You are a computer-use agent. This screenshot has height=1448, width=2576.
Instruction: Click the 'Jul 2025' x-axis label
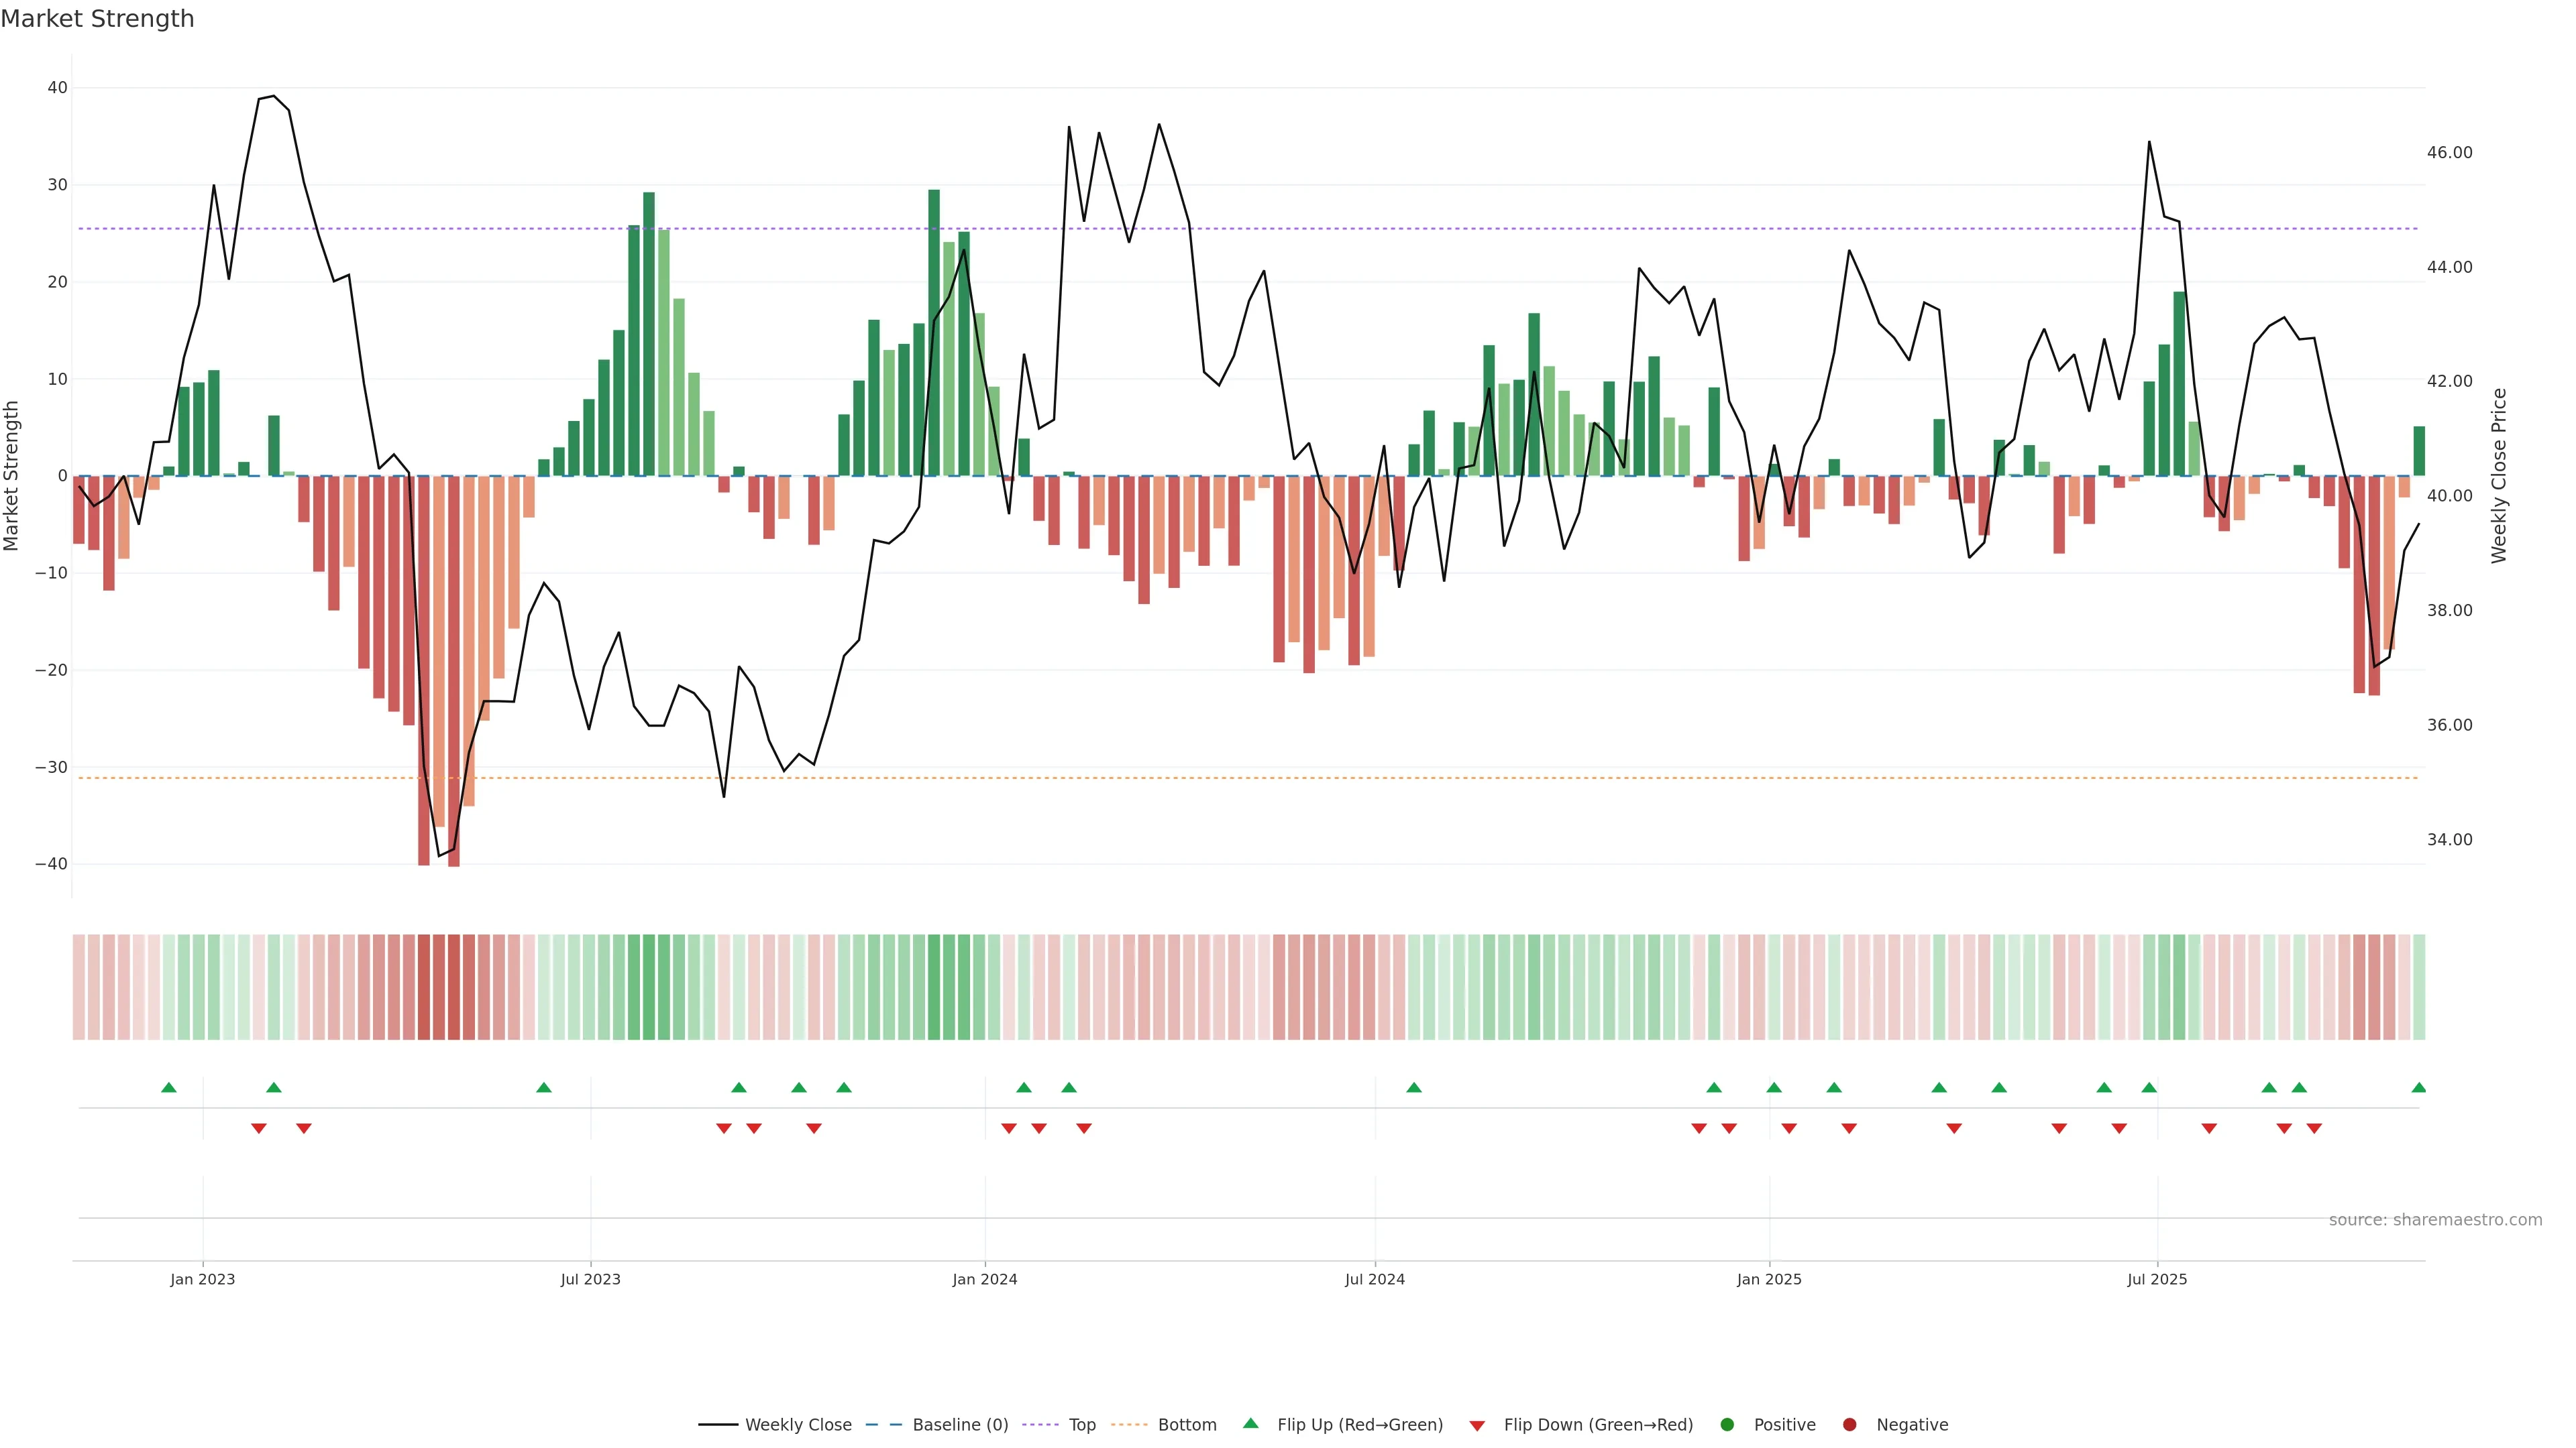pos(2157,1279)
